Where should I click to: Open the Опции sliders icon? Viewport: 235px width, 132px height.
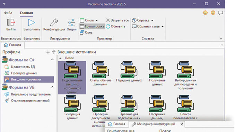(71, 23)
